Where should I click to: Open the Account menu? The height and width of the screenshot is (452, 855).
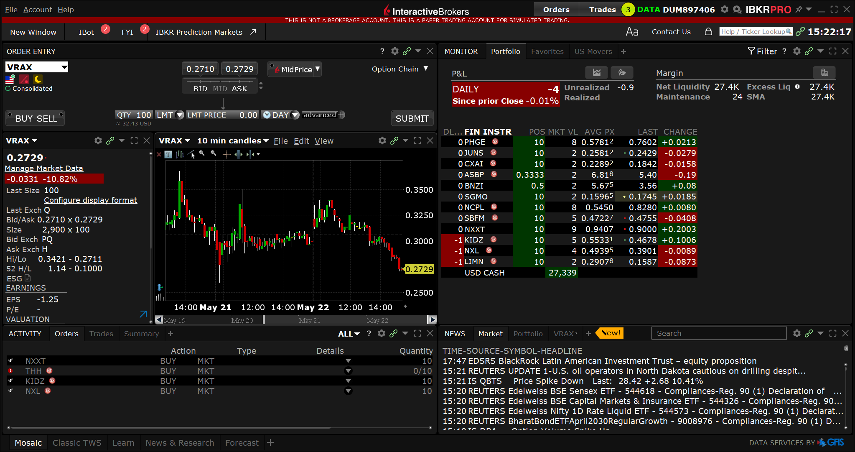point(38,9)
